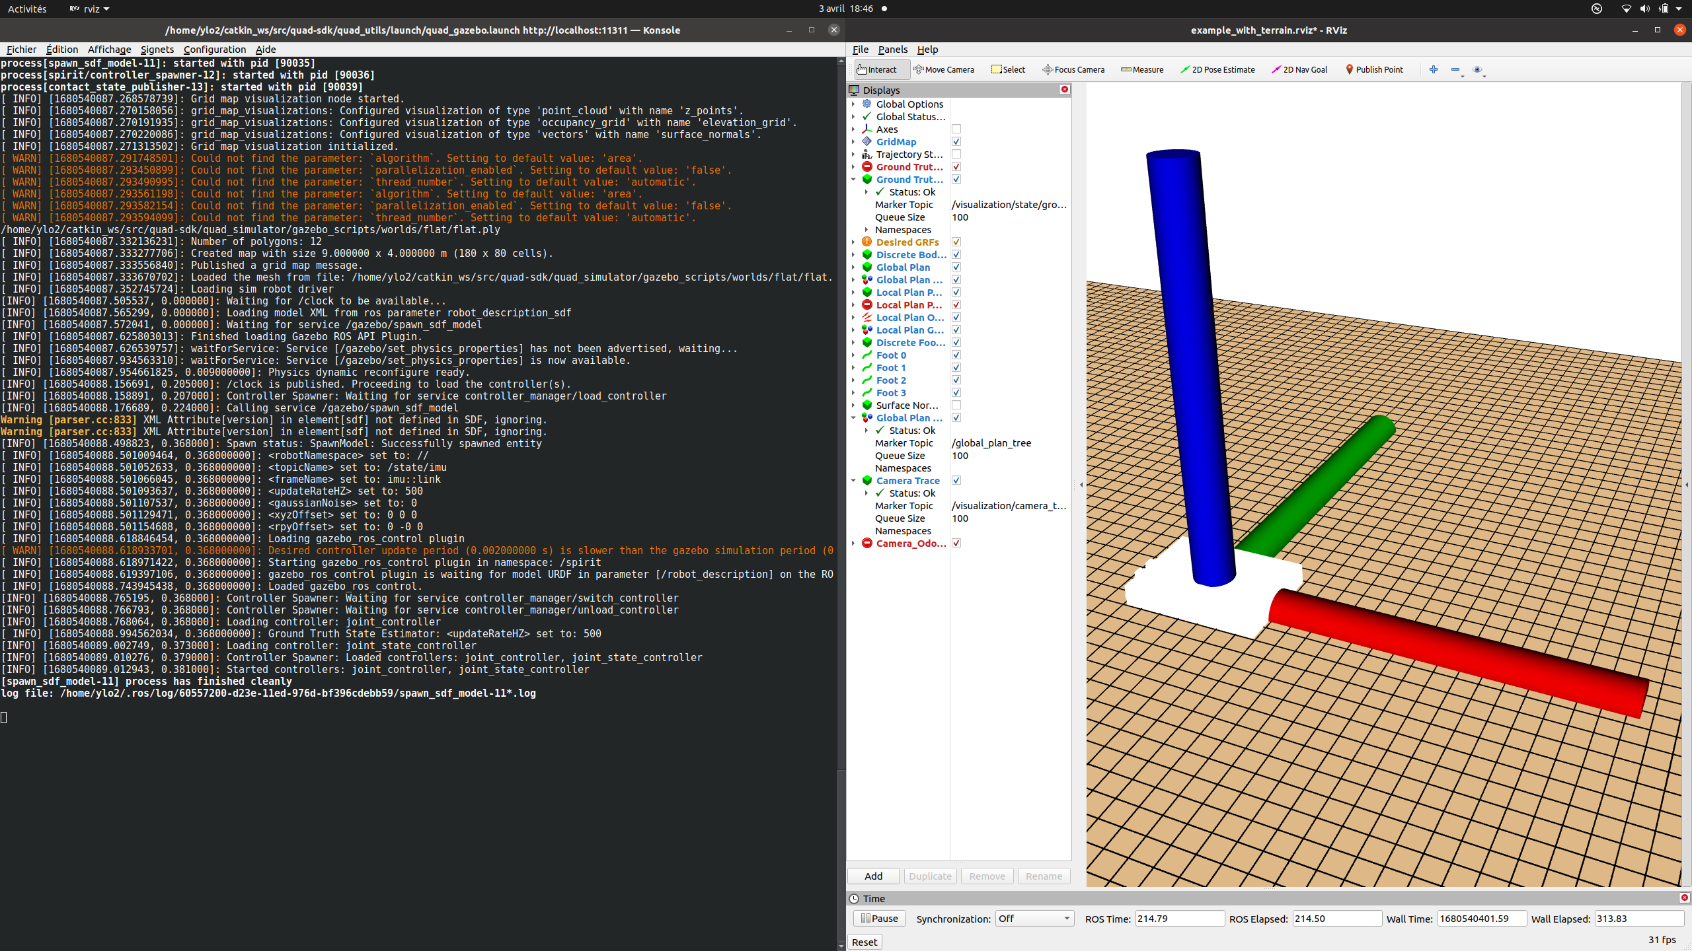Collapse the Camera Trace display
This screenshot has width=1692, height=951.
pyautogui.click(x=853, y=480)
